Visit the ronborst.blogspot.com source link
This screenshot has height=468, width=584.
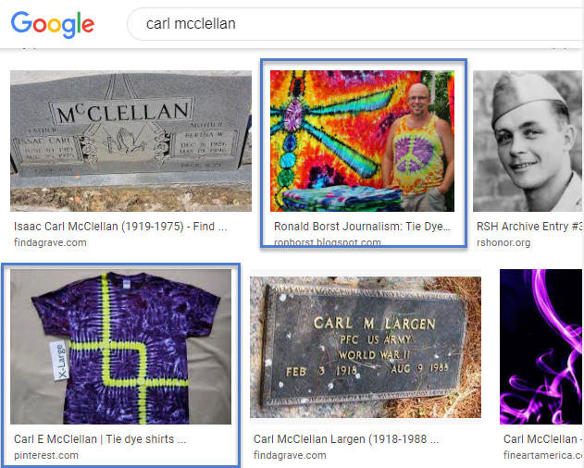(x=328, y=242)
